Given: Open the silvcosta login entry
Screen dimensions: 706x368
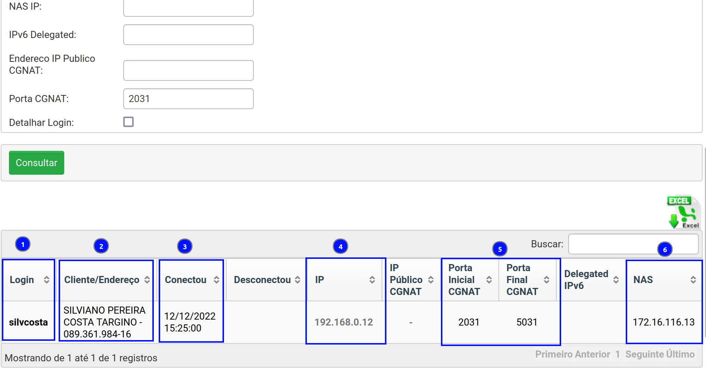Looking at the screenshot, I should [x=28, y=322].
